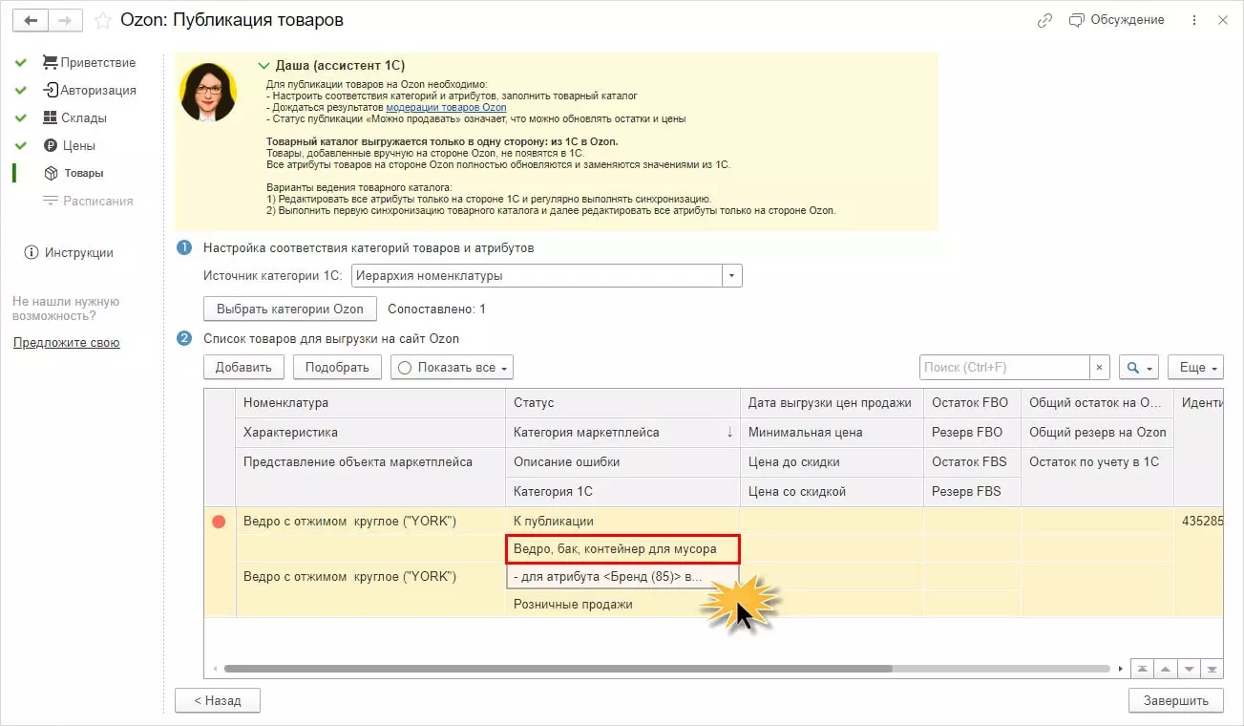Image resolution: width=1244 pixels, height=726 pixels.
Task: Select the Товары step
Action: coord(74,174)
